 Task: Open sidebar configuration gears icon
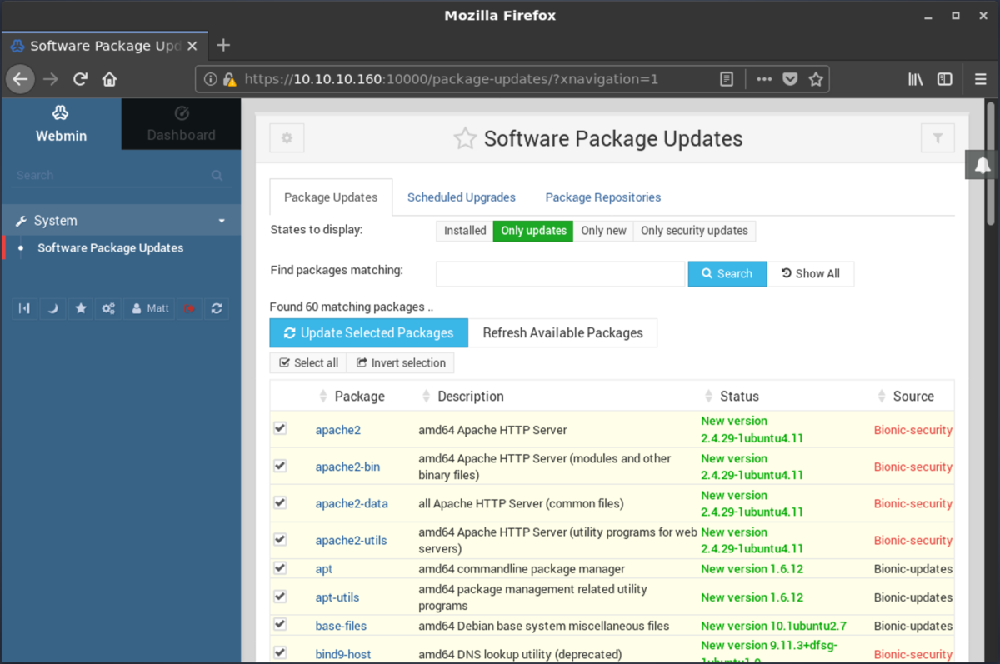pyautogui.click(x=107, y=308)
